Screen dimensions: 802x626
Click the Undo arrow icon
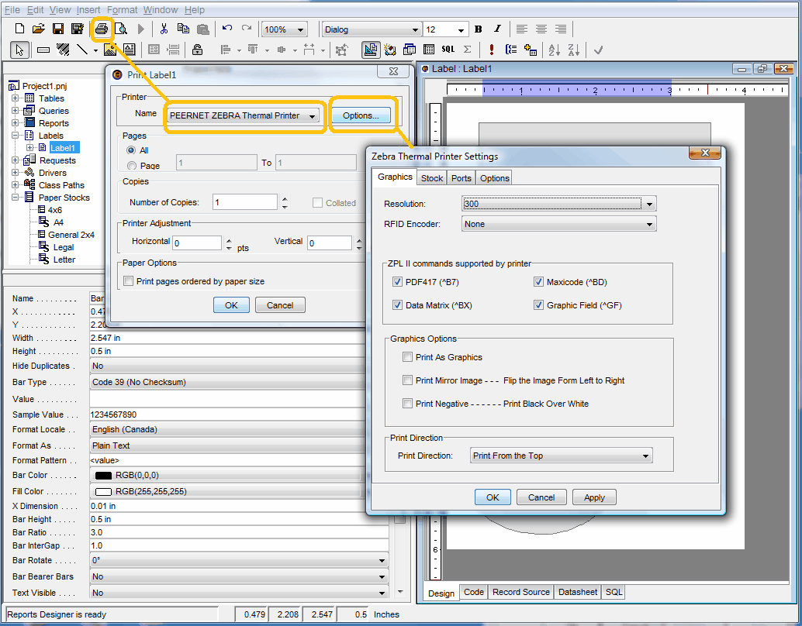click(227, 29)
